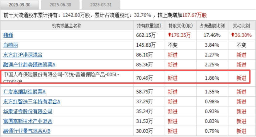The image size is (256, 137).
Task: Open fund link 东方红智选三年持有混合A
Action: pyautogui.click(x=32, y=102)
